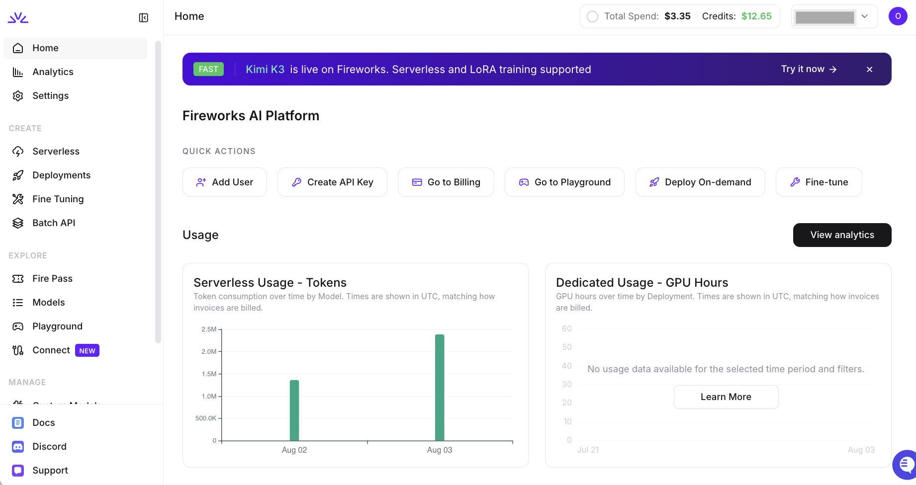Click the Serverless Usage - Tokens heading
916x485 pixels.
(270, 283)
